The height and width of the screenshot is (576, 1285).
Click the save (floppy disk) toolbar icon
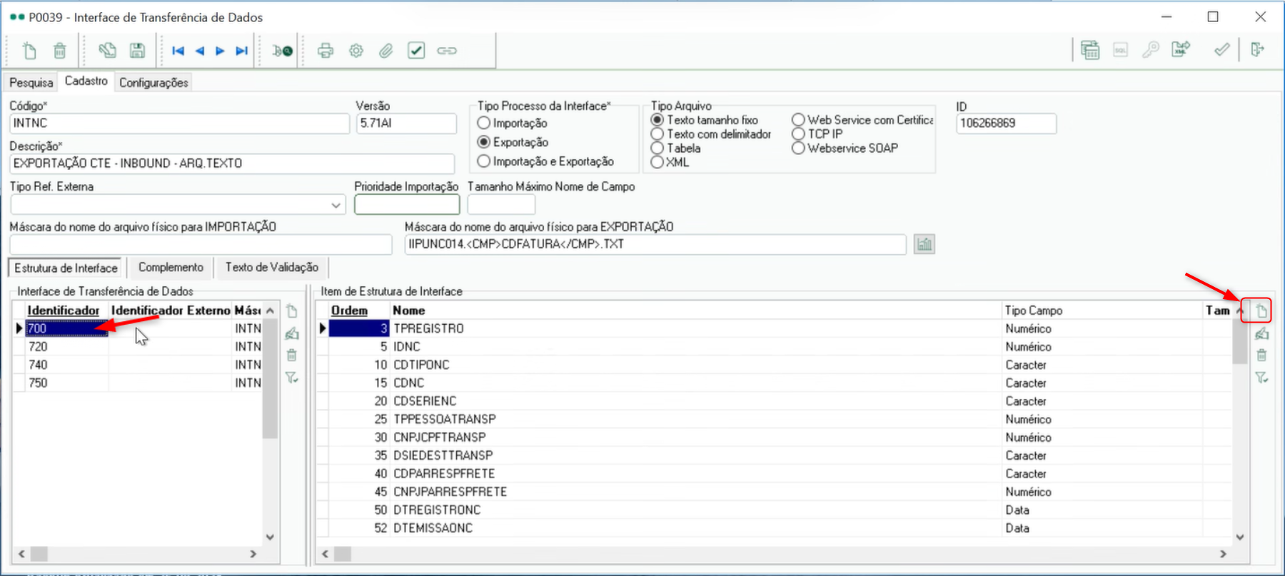[137, 51]
